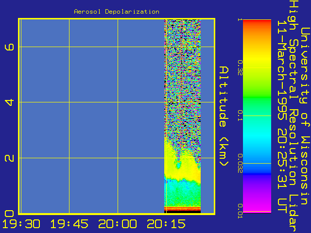Click the colorbar label 0.01
311x233 pixels.
pyautogui.click(x=240, y=211)
